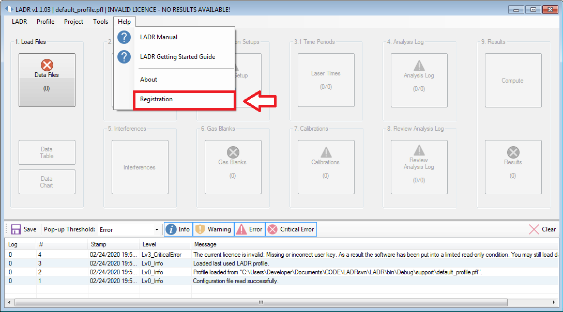Click the Getting Started Guide help icon
Viewport: 563px width, 312px height.
point(124,57)
